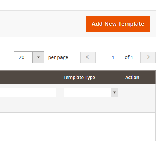Select the left chevron pagination button
The image size is (166, 154).
(88, 57)
